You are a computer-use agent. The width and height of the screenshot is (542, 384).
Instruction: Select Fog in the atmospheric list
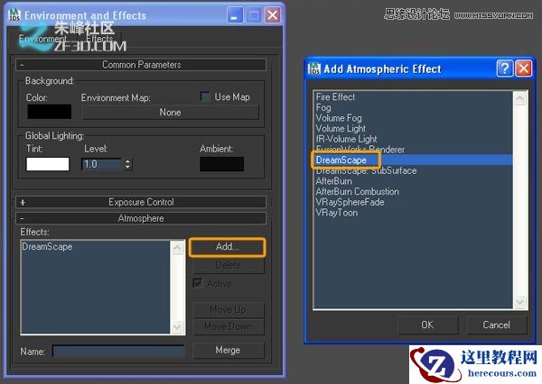click(323, 107)
